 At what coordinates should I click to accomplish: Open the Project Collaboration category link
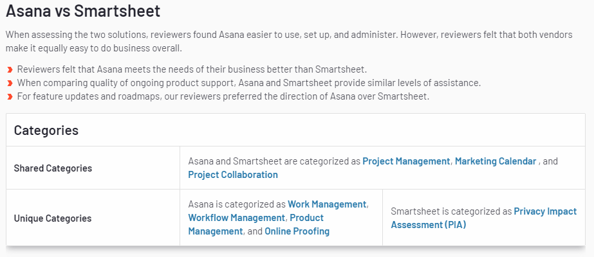[x=233, y=175]
